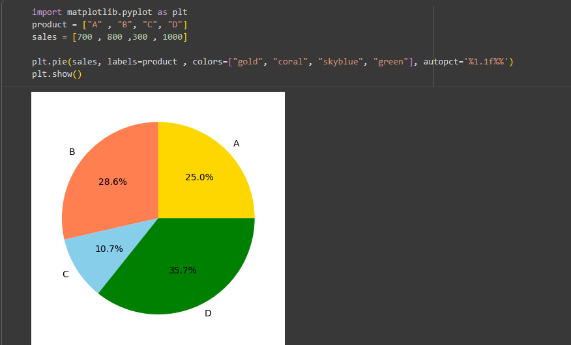Screen dimensions: 571x345
Task: Click the value 1000 in sales list
Action: tap(172, 37)
